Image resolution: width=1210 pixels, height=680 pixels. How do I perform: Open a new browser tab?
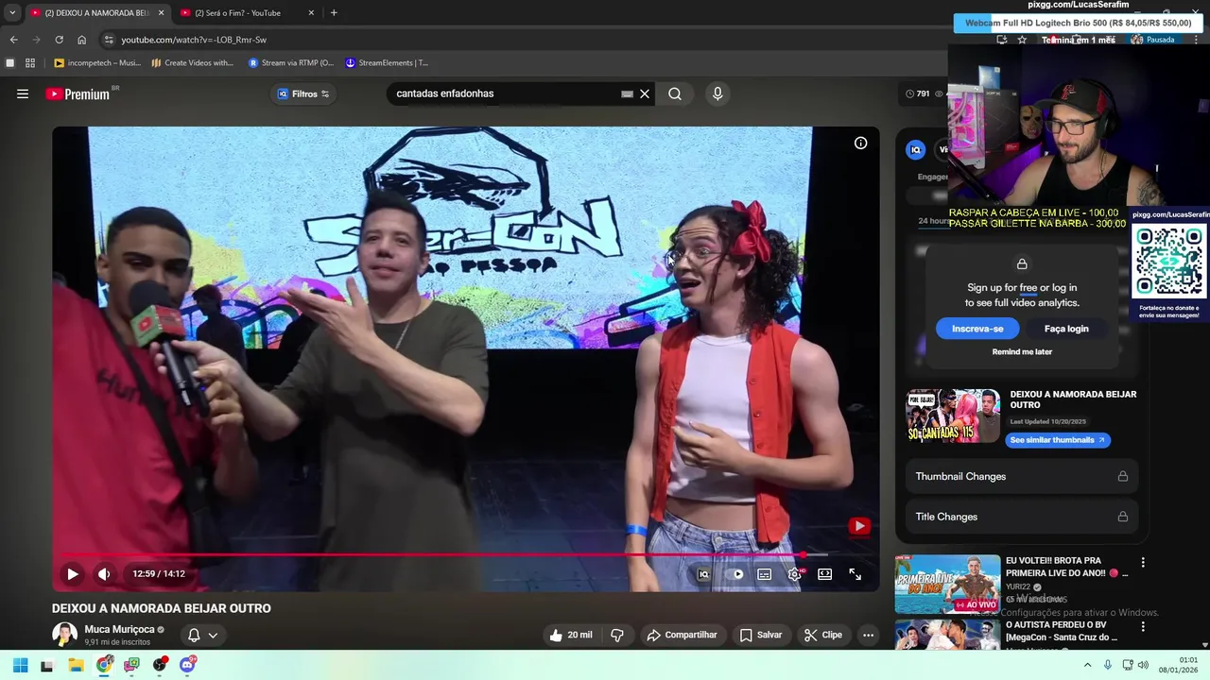334,12
